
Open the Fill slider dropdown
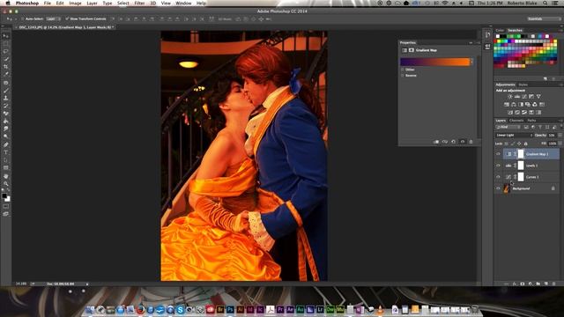point(560,144)
